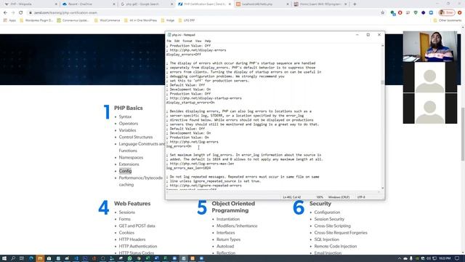The width and height of the screenshot is (465, 262).
Task: Open Notepad's Format menu
Action: 187,41
